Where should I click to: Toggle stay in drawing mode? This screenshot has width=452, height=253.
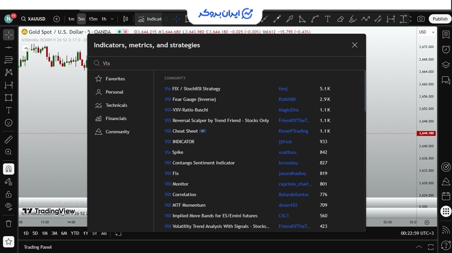tap(9, 182)
